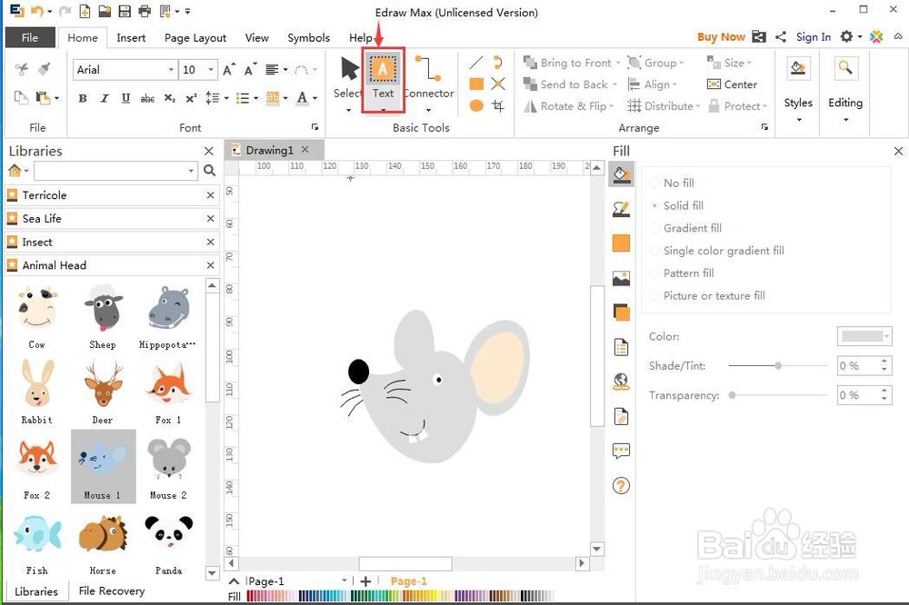
Task: Pick the orange ellipse shape tool
Action: click(x=476, y=105)
